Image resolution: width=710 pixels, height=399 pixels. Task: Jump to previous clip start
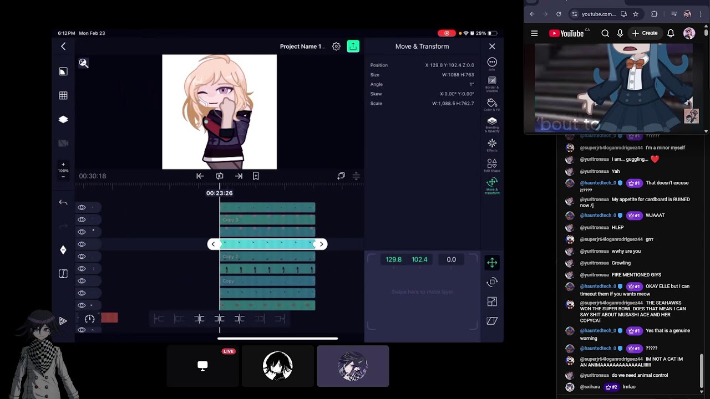coord(200,176)
